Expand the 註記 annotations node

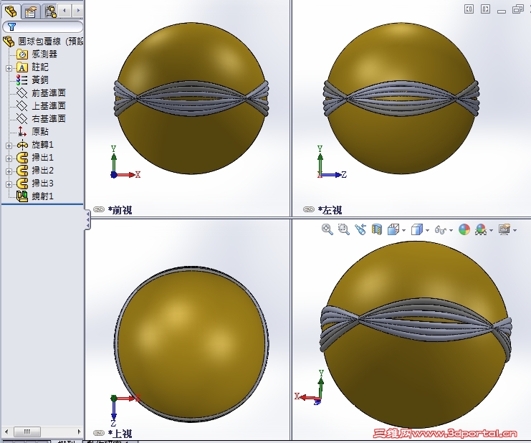9,68
